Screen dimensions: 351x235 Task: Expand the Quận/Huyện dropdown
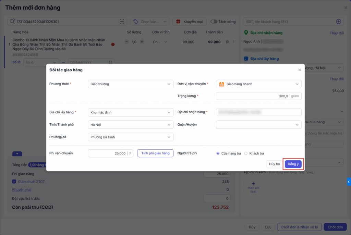point(258,125)
